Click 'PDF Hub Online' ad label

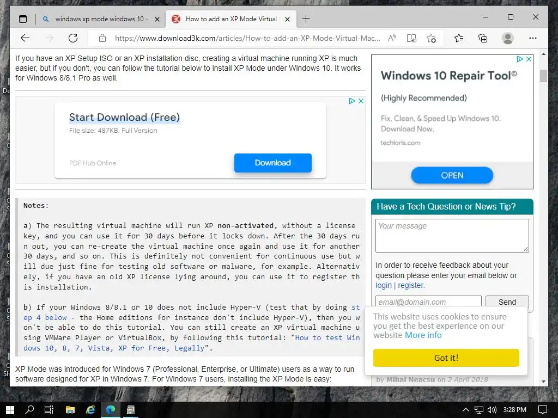click(93, 163)
